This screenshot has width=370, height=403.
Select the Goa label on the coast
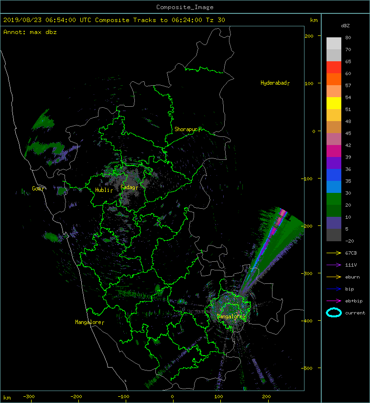pos(38,189)
